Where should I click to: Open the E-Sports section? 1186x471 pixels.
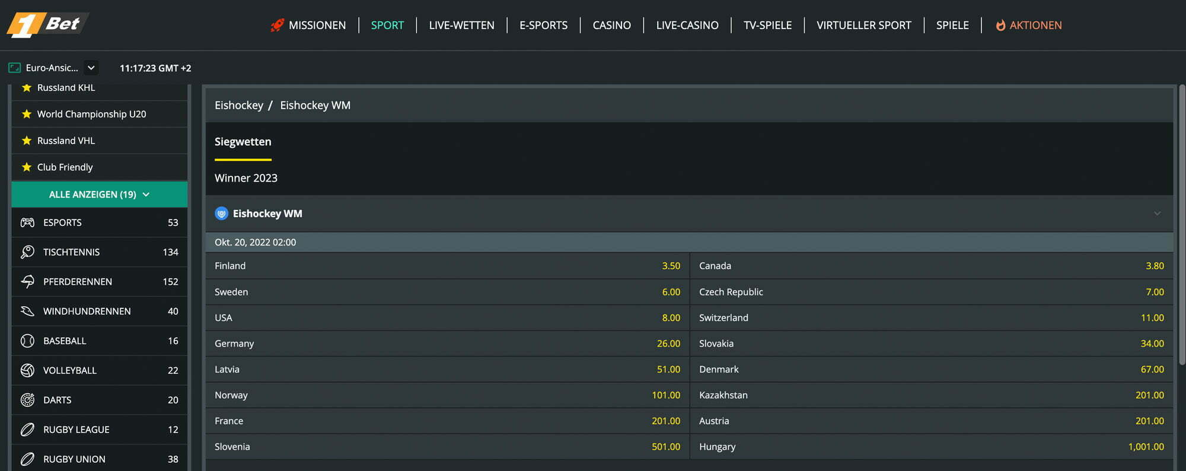[x=543, y=25]
